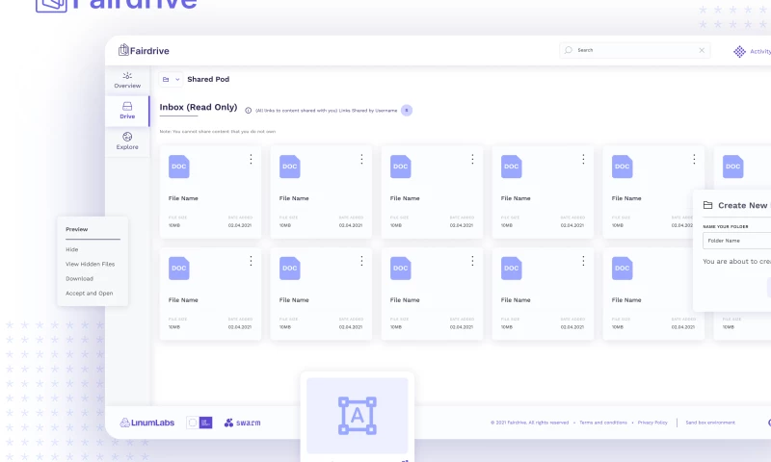Open the Terms and conditions link
The width and height of the screenshot is (771, 462).
coord(603,423)
